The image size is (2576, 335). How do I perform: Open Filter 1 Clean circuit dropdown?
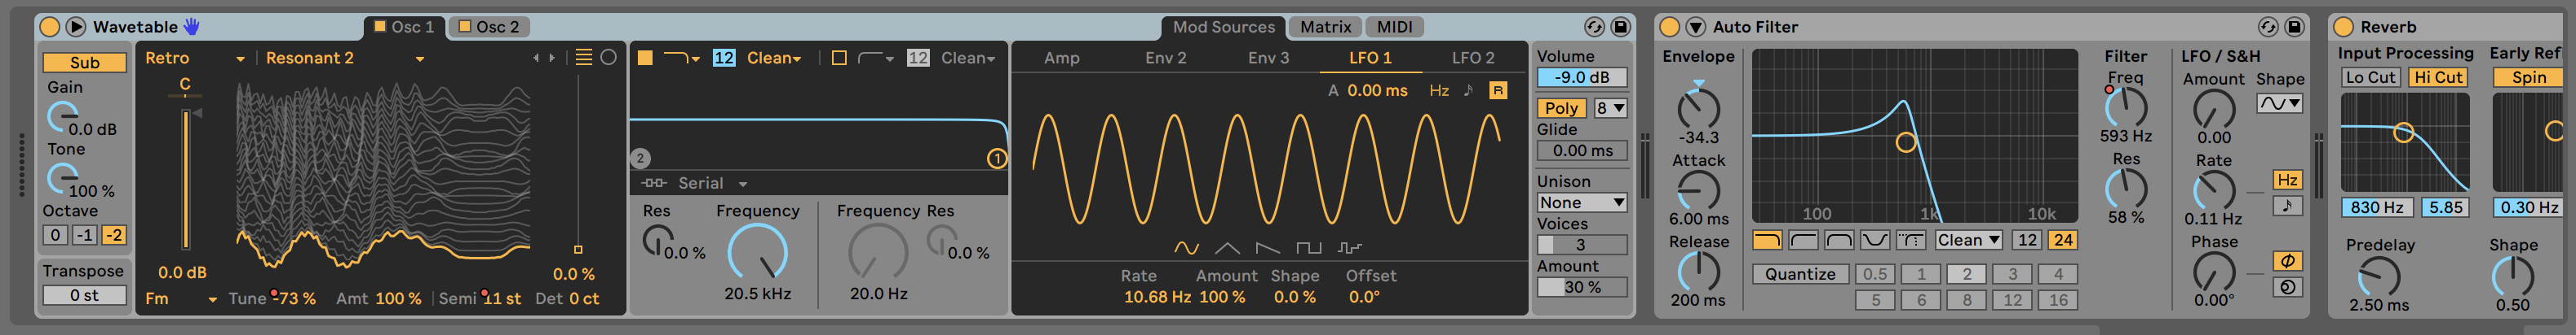pos(774,58)
